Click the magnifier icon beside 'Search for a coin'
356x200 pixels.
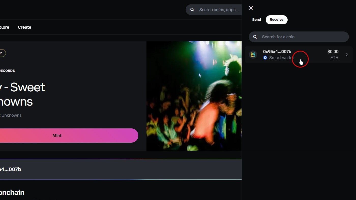[255, 37]
